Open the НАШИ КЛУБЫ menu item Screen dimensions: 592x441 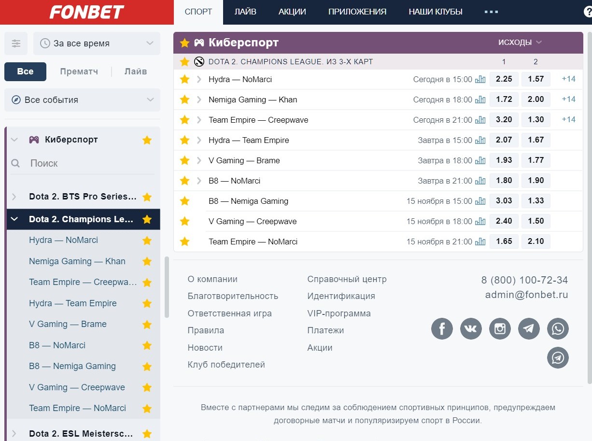436,12
